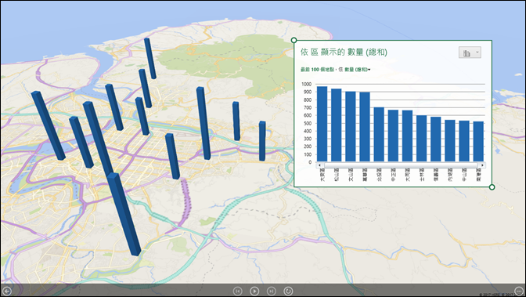Click the back arrow to exit tour playback

[7, 291]
